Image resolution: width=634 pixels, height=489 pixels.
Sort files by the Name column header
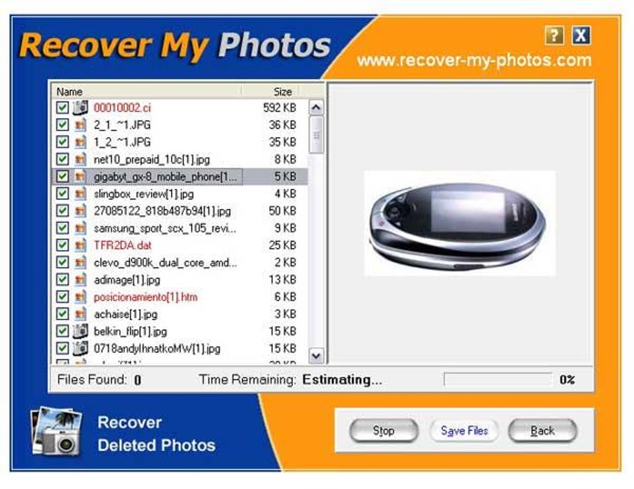(x=147, y=92)
